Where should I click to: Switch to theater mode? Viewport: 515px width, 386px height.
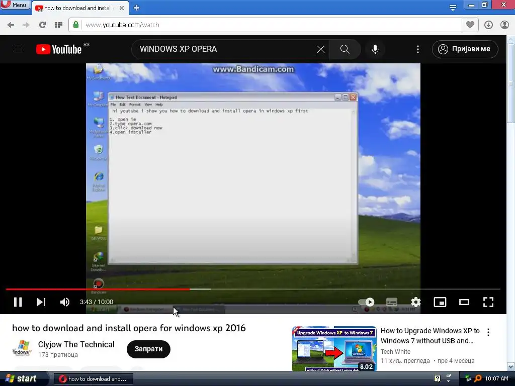point(464,302)
